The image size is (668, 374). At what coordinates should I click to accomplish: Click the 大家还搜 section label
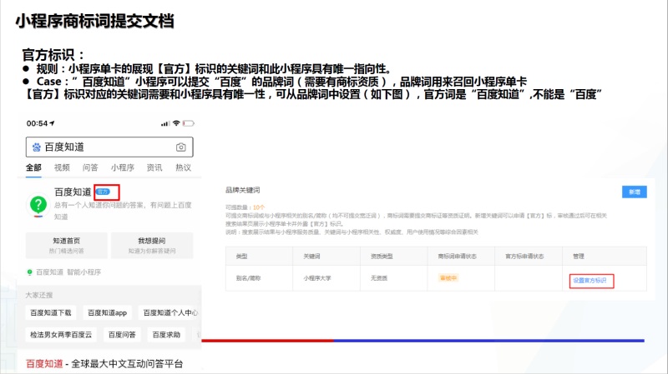click(38, 295)
